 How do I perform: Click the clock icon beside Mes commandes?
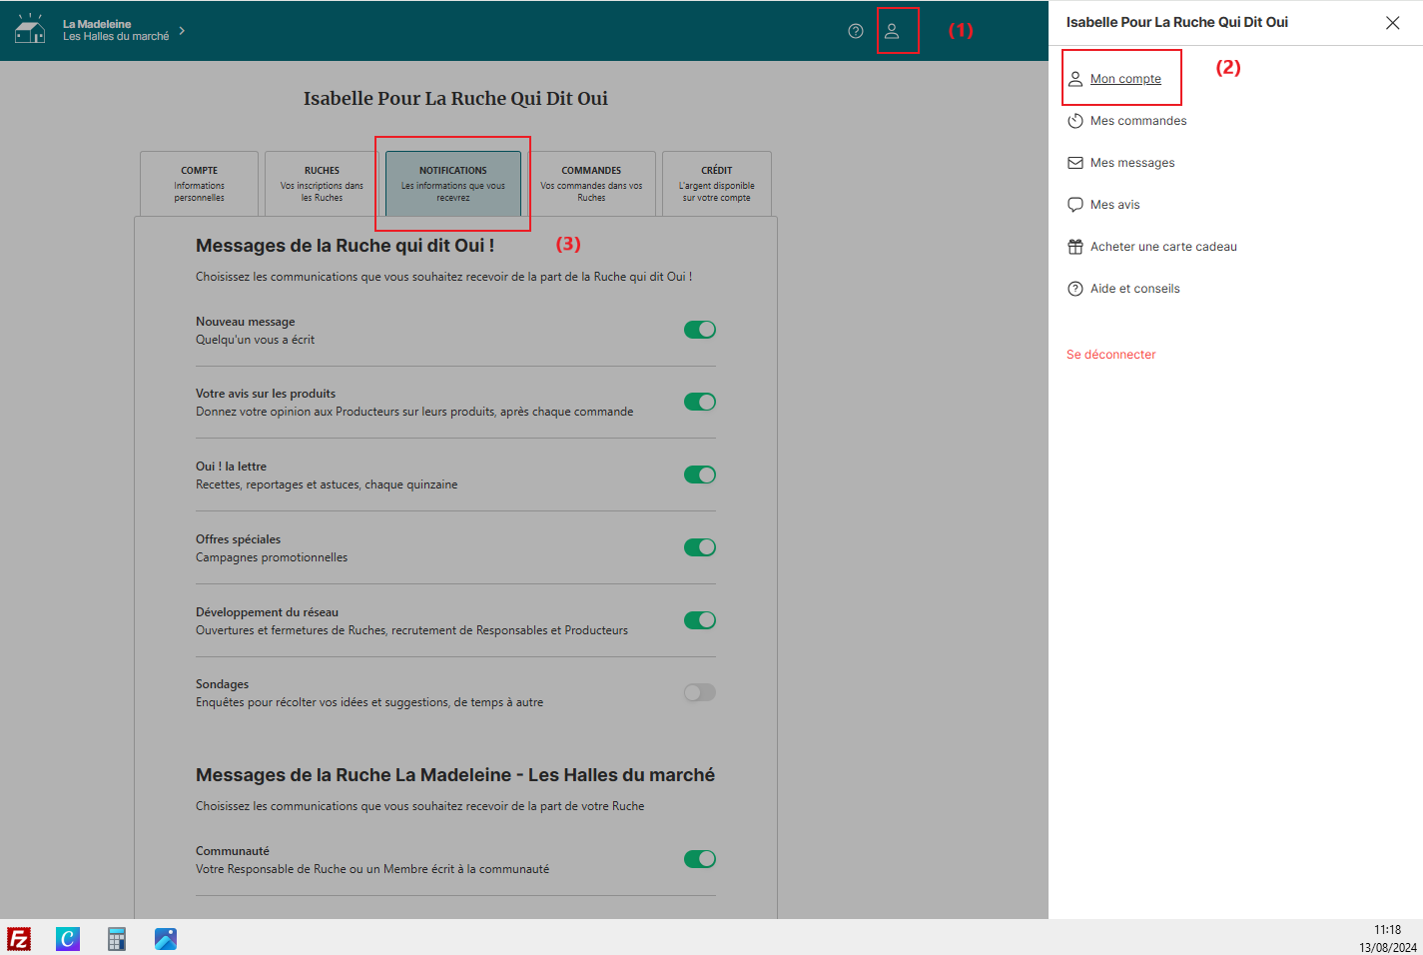pyautogui.click(x=1075, y=121)
